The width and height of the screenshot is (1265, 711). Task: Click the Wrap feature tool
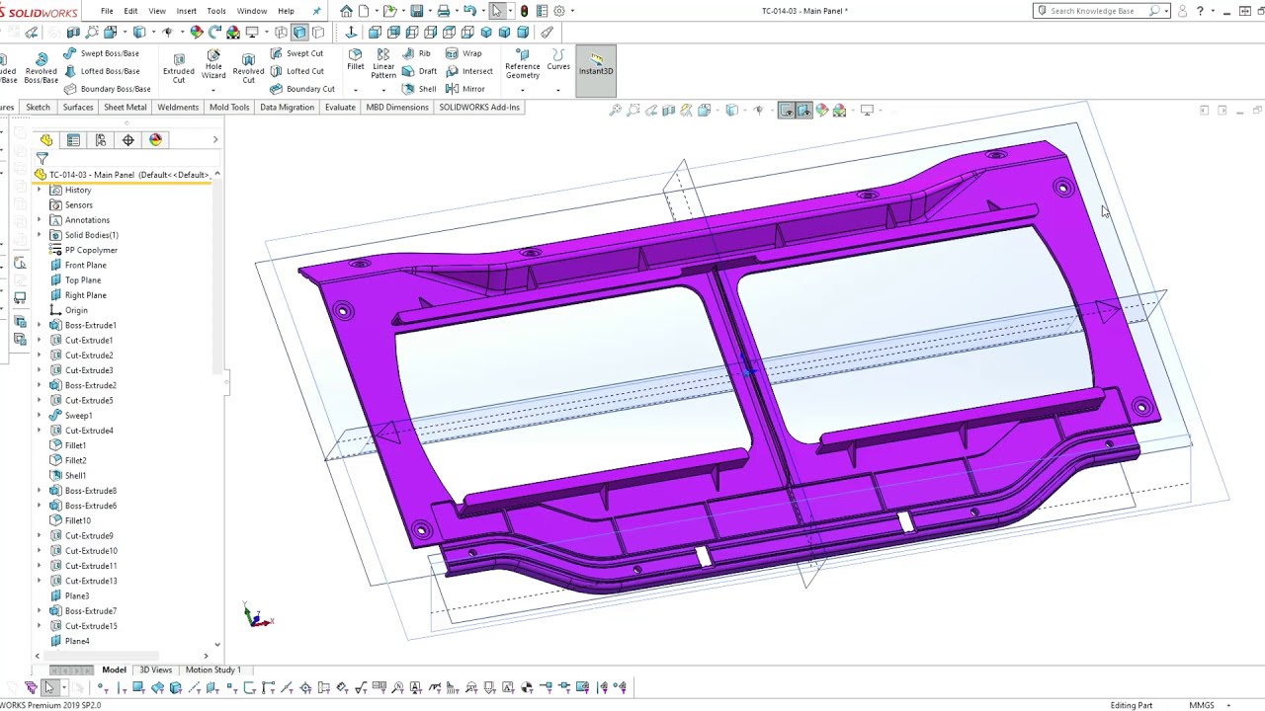(464, 53)
